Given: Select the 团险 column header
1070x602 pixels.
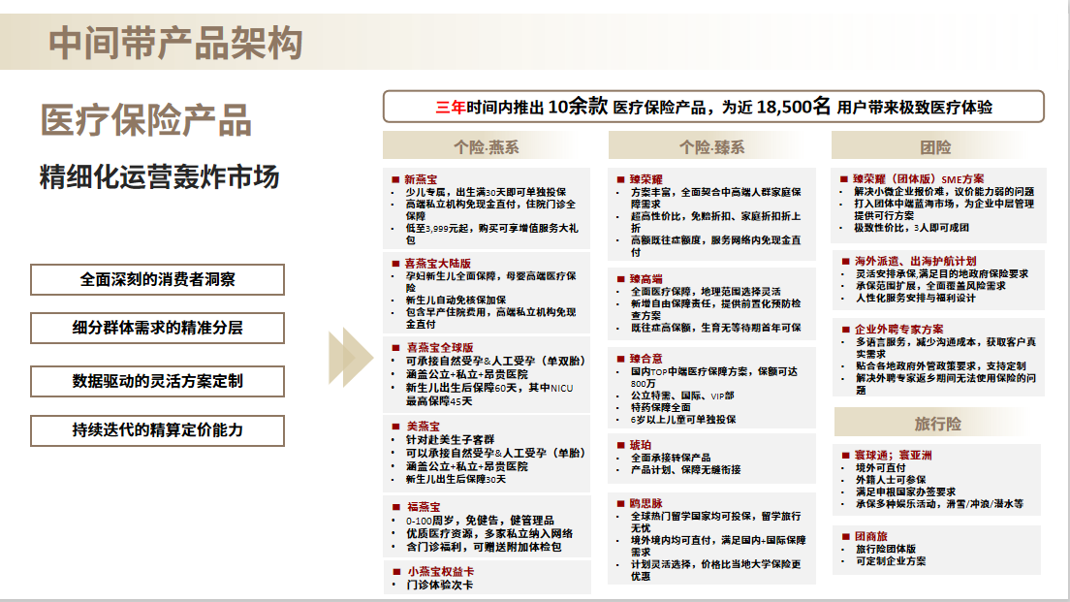Looking at the screenshot, I should tap(936, 147).
